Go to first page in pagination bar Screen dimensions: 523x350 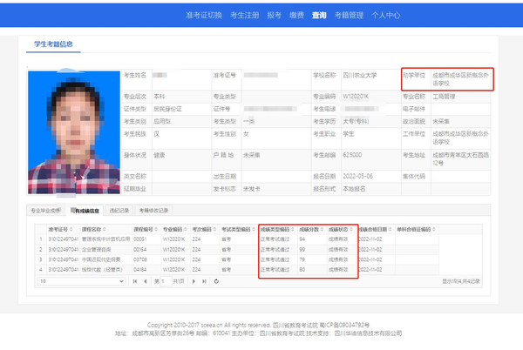(x=135, y=281)
